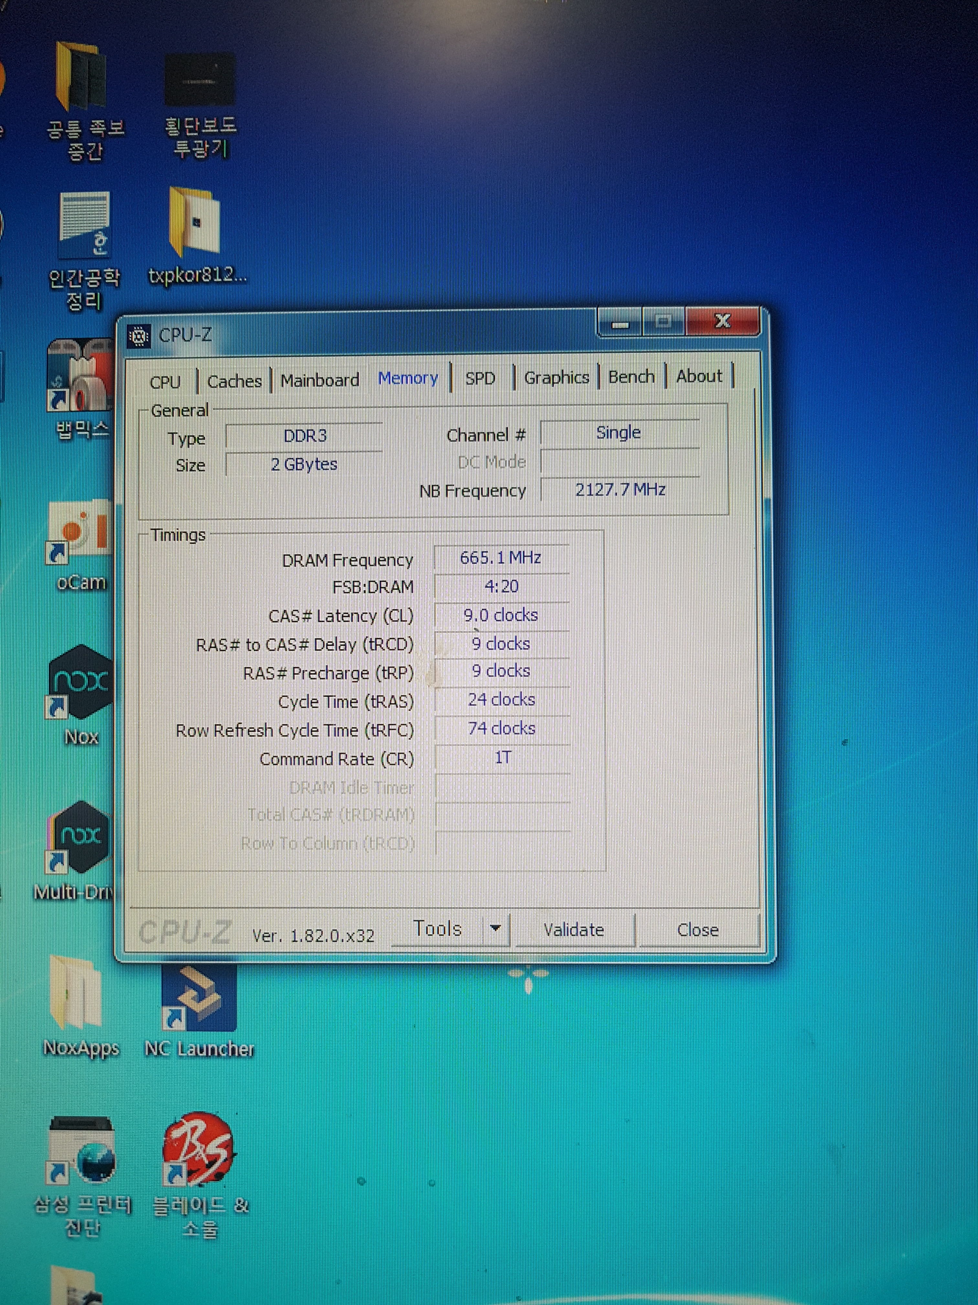Click the tRCD 9 clocks value
Viewport: 978px width, 1305px height.
pos(502,644)
